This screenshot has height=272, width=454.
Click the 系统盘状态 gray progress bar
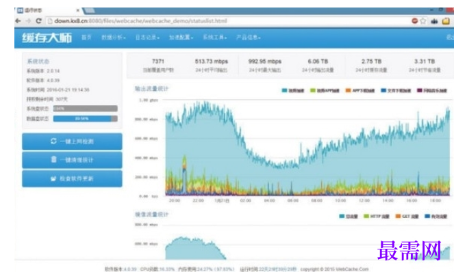86,109
